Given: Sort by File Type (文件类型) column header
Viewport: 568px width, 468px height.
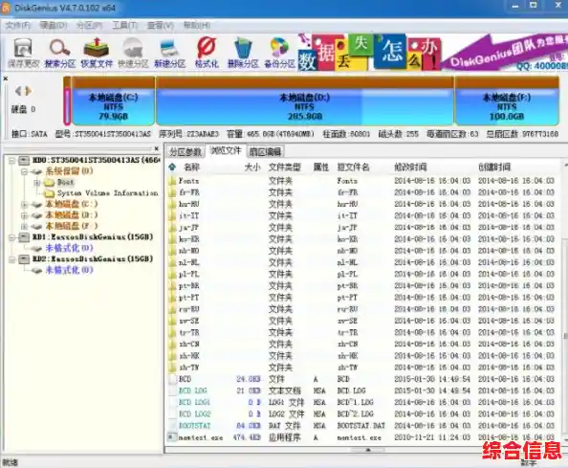Looking at the screenshot, I should [285, 167].
